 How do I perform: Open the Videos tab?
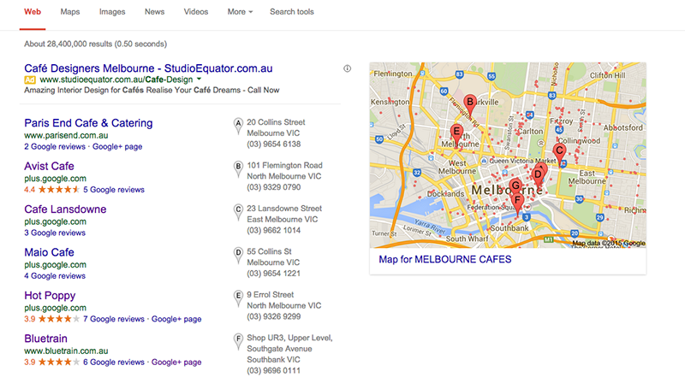pos(196,12)
